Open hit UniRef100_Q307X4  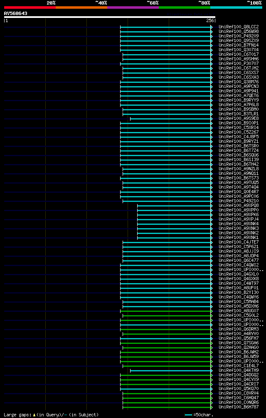point(239,50)
